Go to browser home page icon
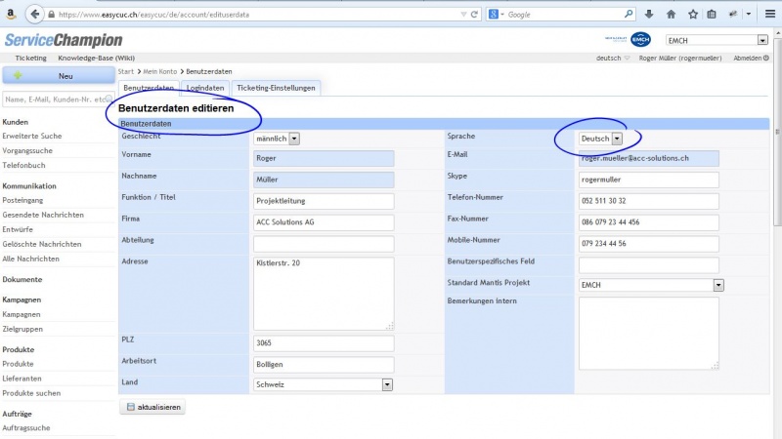The height and width of the screenshot is (439, 782). pyautogui.click(x=671, y=15)
